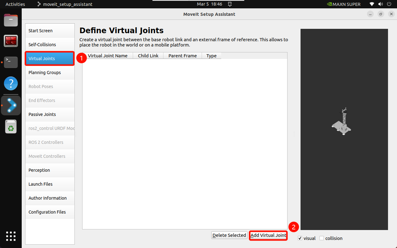The image size is (397, 248).
Task: Go to the Start Screen tab
Action: [x=50, y=31]
